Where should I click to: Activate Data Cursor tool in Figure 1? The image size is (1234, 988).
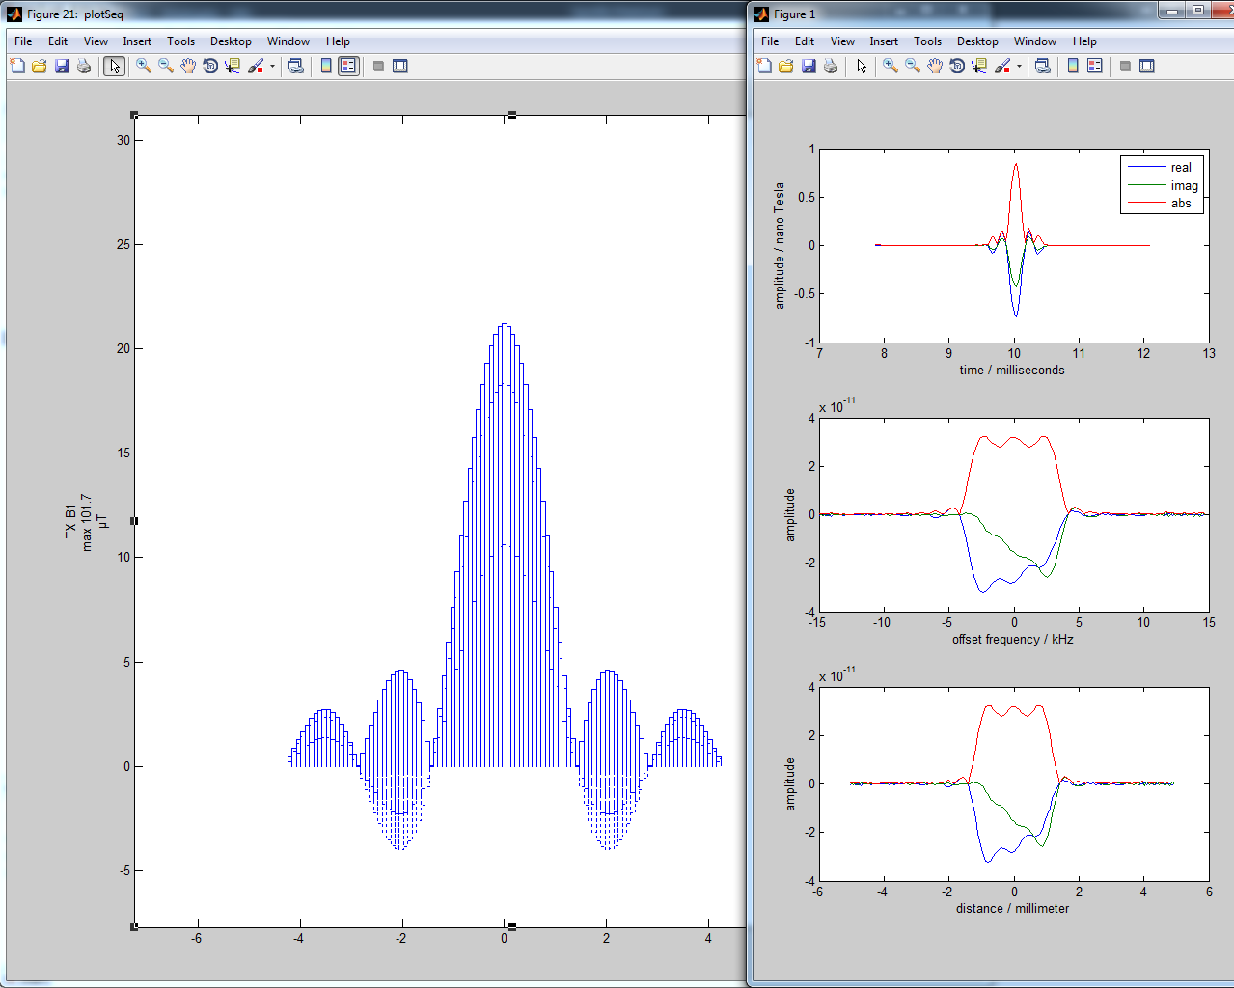coord(979,66)
